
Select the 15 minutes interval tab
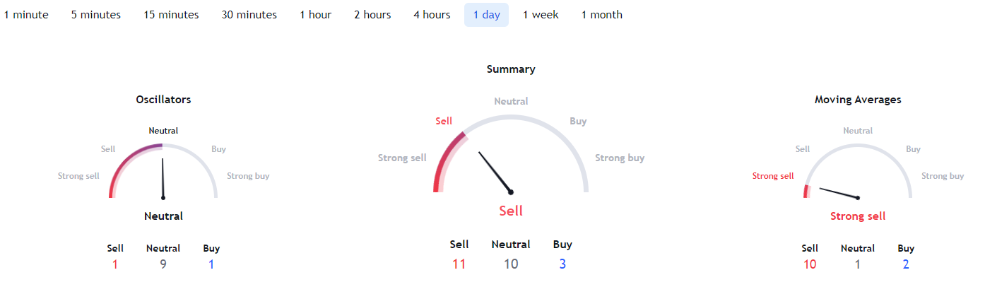[171, 15]
